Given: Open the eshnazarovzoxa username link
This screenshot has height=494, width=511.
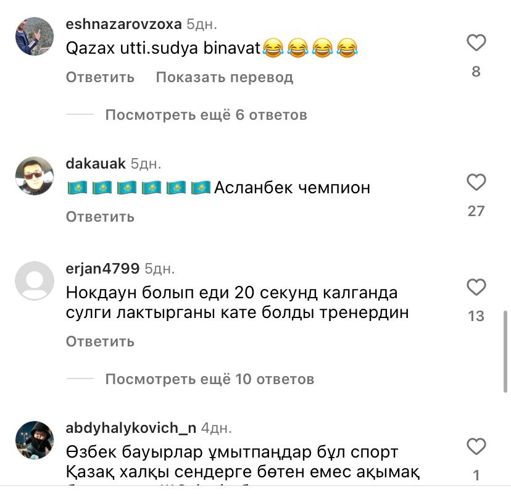Looking at the screenshot, I should click(x=123, y=24).
